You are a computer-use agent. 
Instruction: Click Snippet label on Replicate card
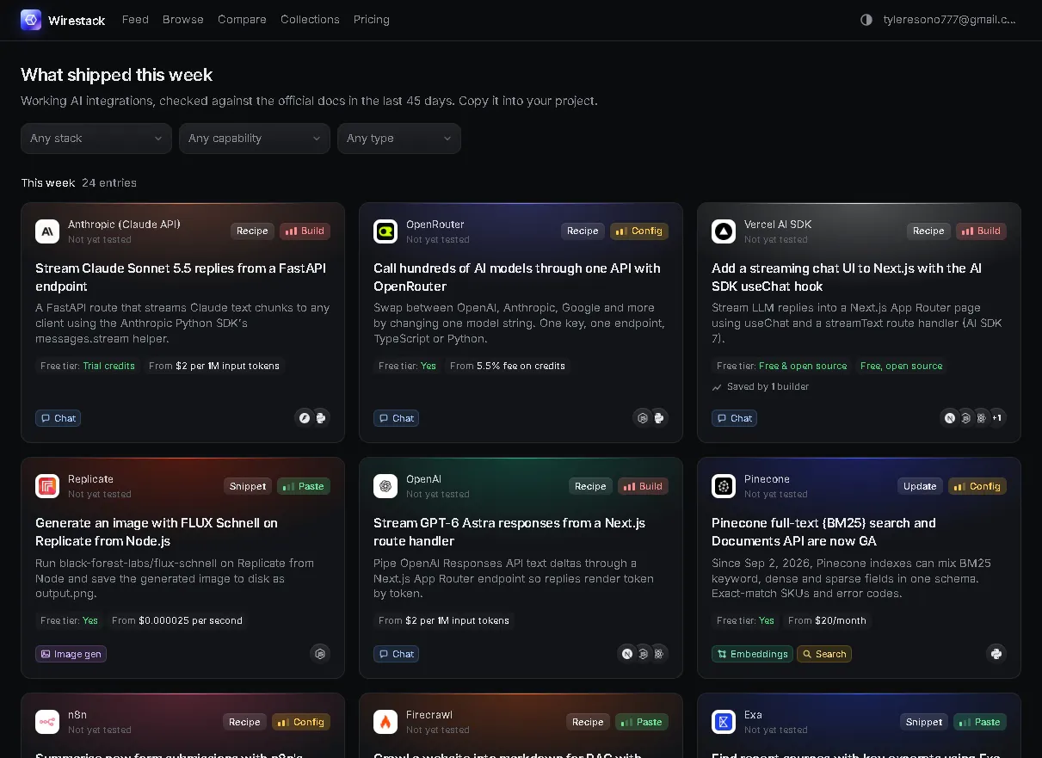coord(248,486)
